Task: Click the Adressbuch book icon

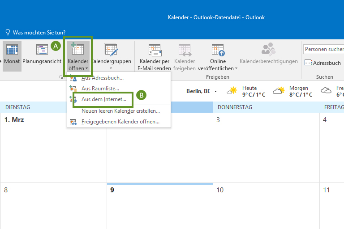Action: click(x=308, y=63)
